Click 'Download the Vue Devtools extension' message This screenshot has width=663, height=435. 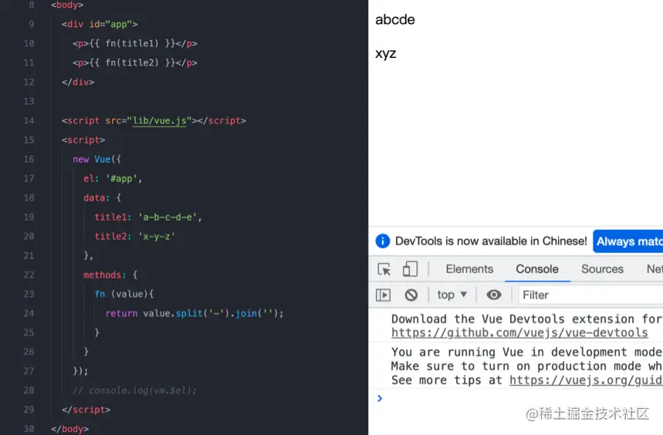click(x=527, y=319)
